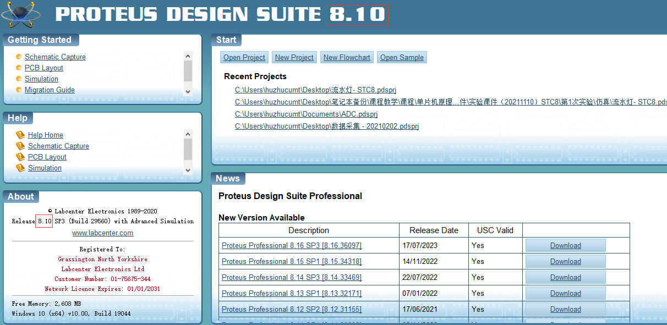
Task: Download Proteus Professional 8.15 SP1
Action: pyautogui.click(x=566, y=261)
